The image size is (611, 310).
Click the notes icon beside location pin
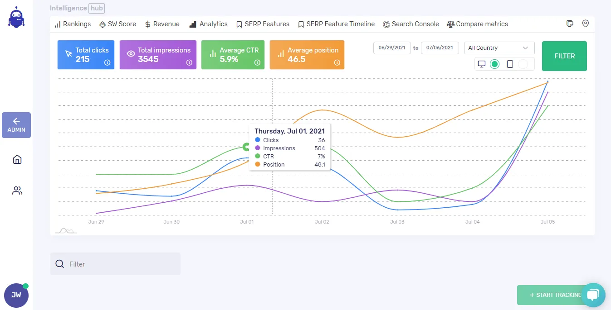570,24
